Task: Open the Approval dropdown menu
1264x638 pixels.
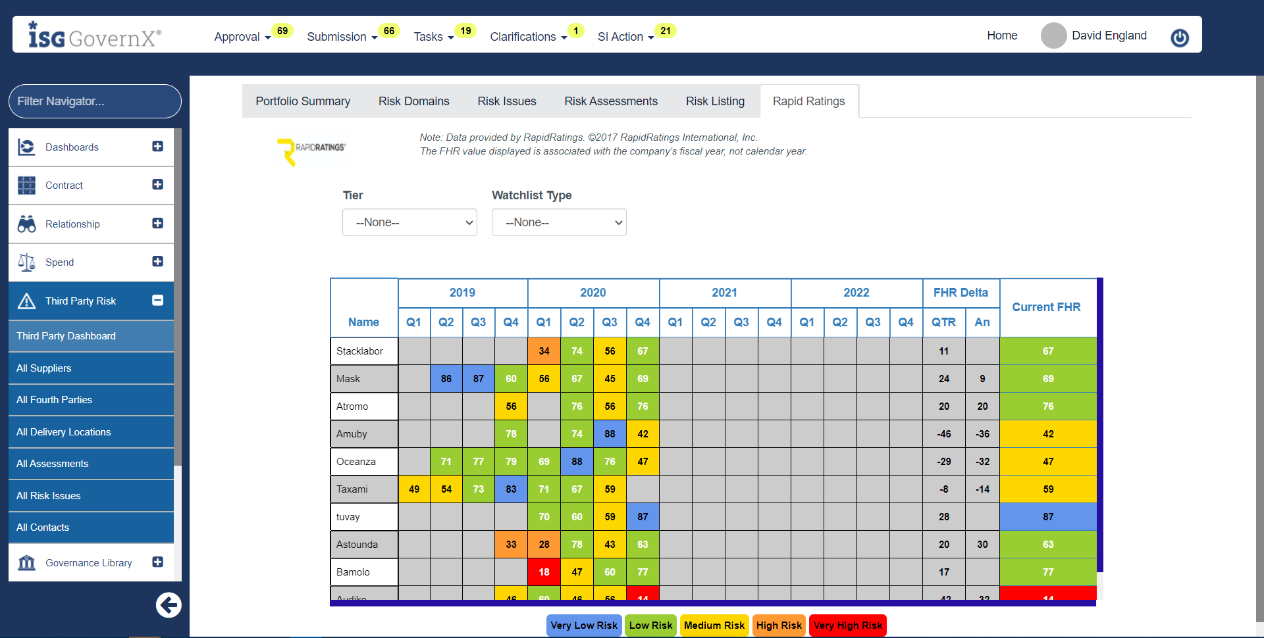Action: coord(242,37)
